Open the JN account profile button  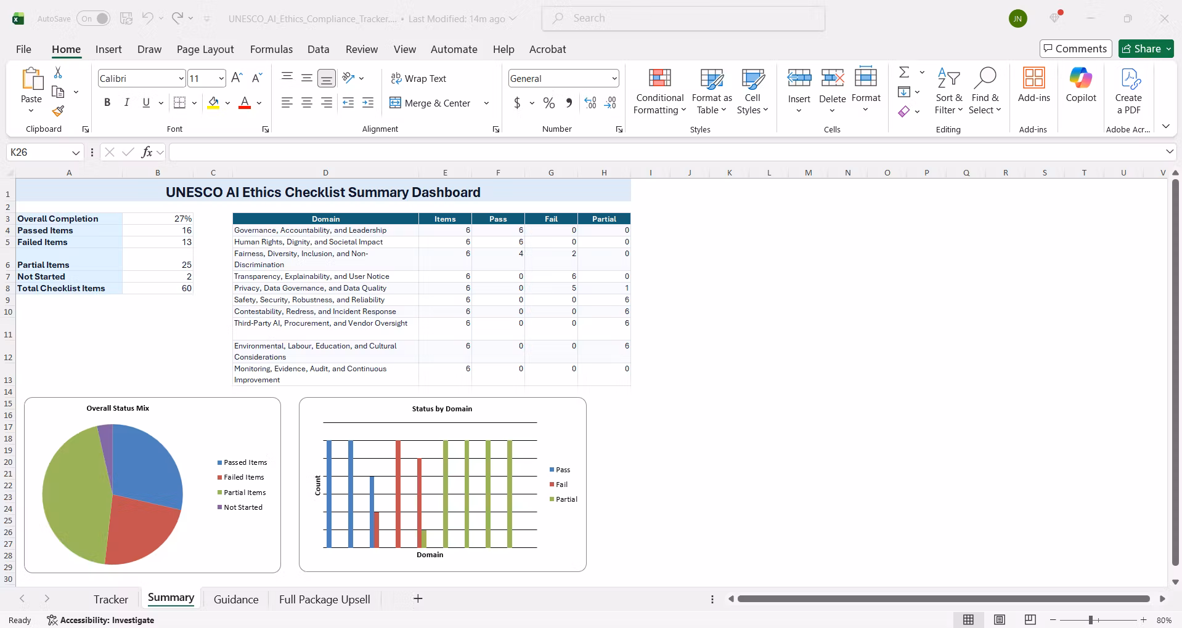click(1017, 18)
